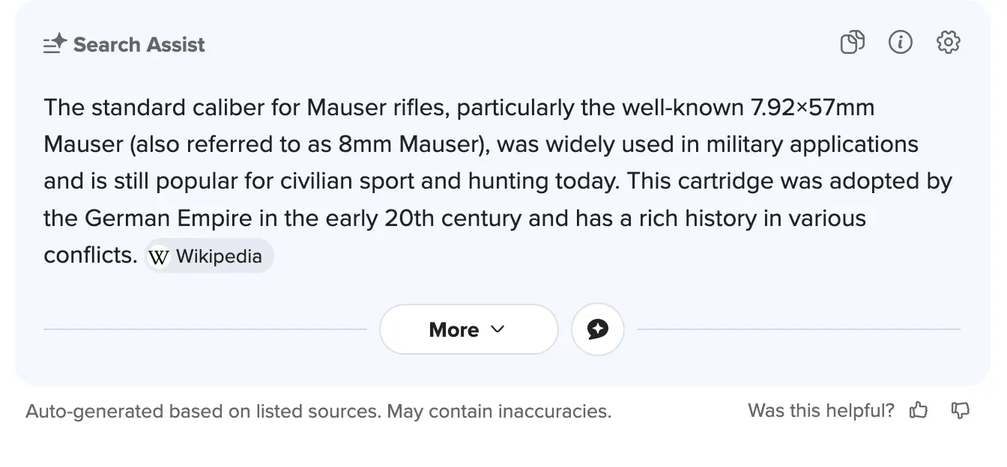This screenshot has height=467, width=1007.
Task: Copy the Search Assist answer
Action: 852,43
